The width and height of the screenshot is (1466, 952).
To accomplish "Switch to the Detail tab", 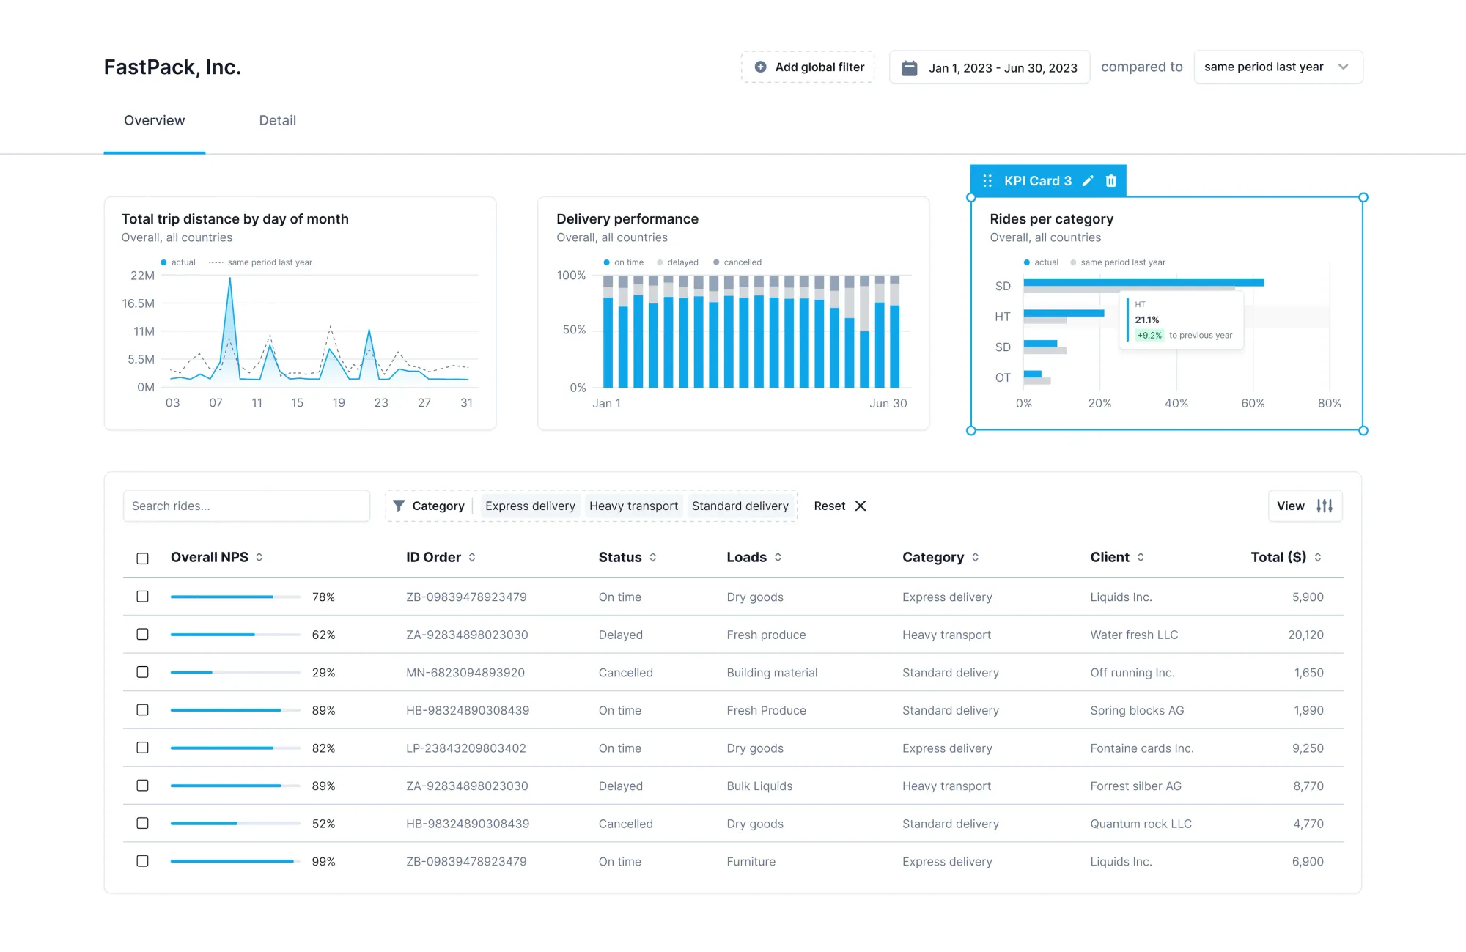I will (277, 120).
